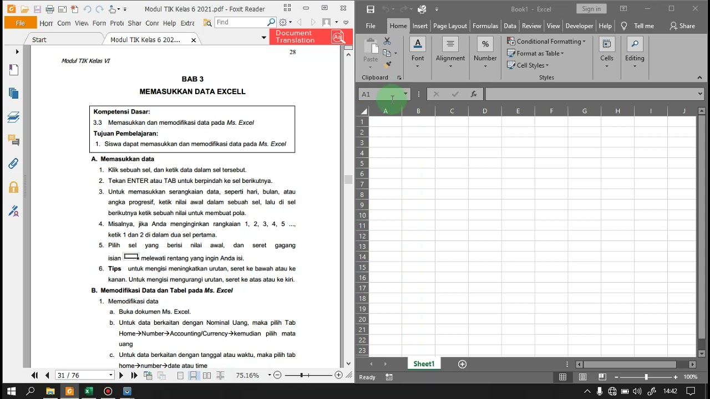Switch to the Start tab in Foxit
Viewport: 710px width, 399px height.
tap(39, 40)
